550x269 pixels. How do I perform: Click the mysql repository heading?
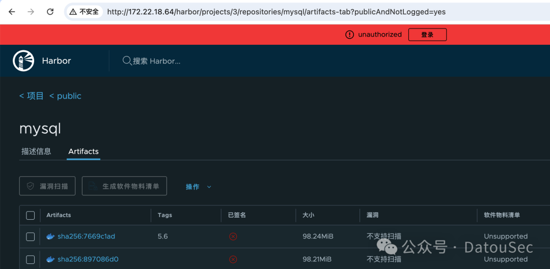click(40, 129)
